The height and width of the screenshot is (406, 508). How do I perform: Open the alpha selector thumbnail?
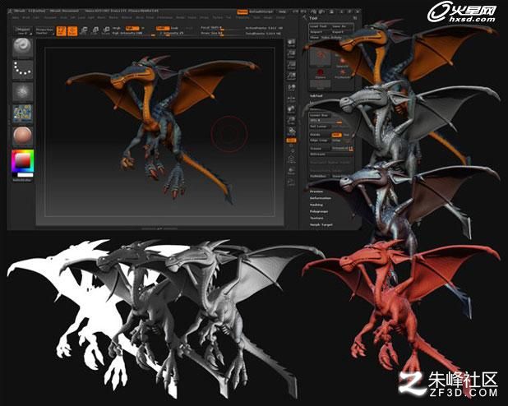tap(23, 91)
